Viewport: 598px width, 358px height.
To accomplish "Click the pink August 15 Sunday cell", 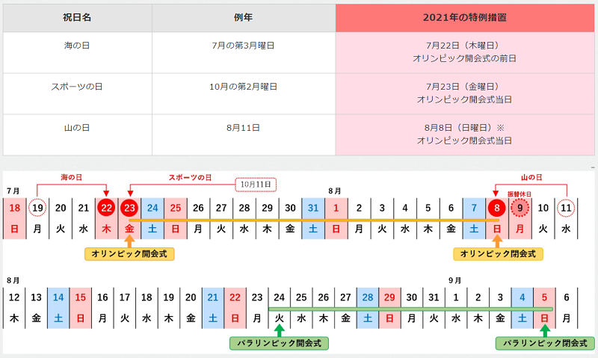I will (81, 306).
